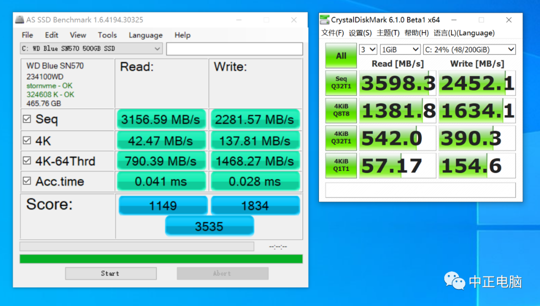Select Seq read result 3156.59 MB/s
The width and height of the screenshot is (540, 306).
(x=161, y=119)
